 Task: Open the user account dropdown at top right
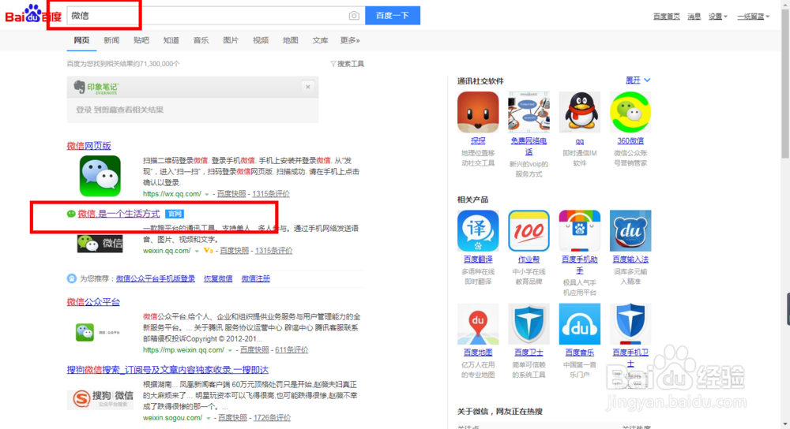click(753, 17)
